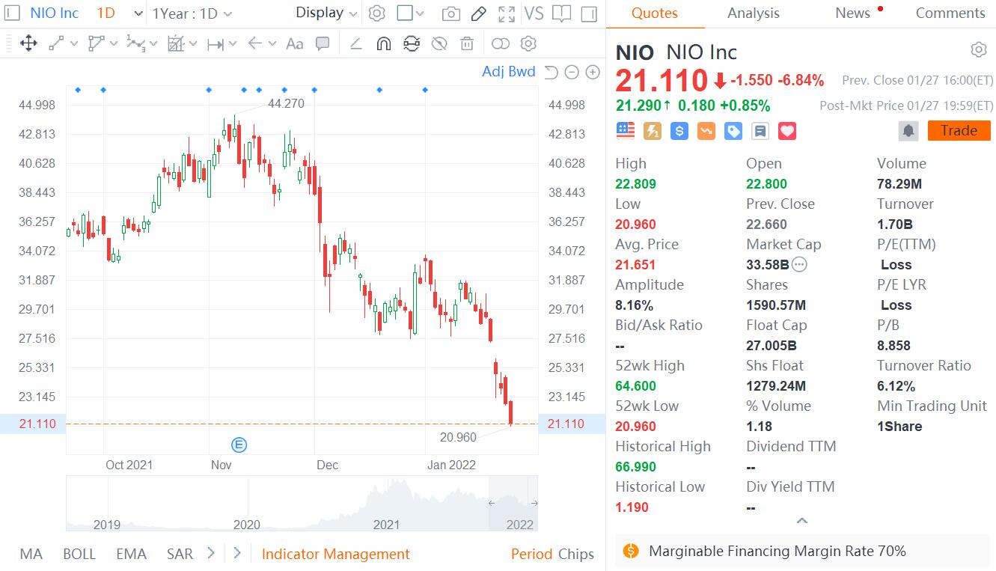This screenshot has width=996, height=571.
Task: Zoom in the chart with plus icon
Action: pyautogui.click(x=593, y=72)
